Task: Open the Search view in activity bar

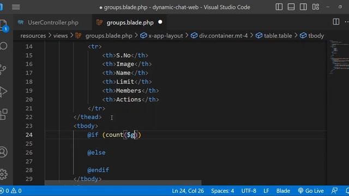Action: pyautogui.click(x=4, y=46)
